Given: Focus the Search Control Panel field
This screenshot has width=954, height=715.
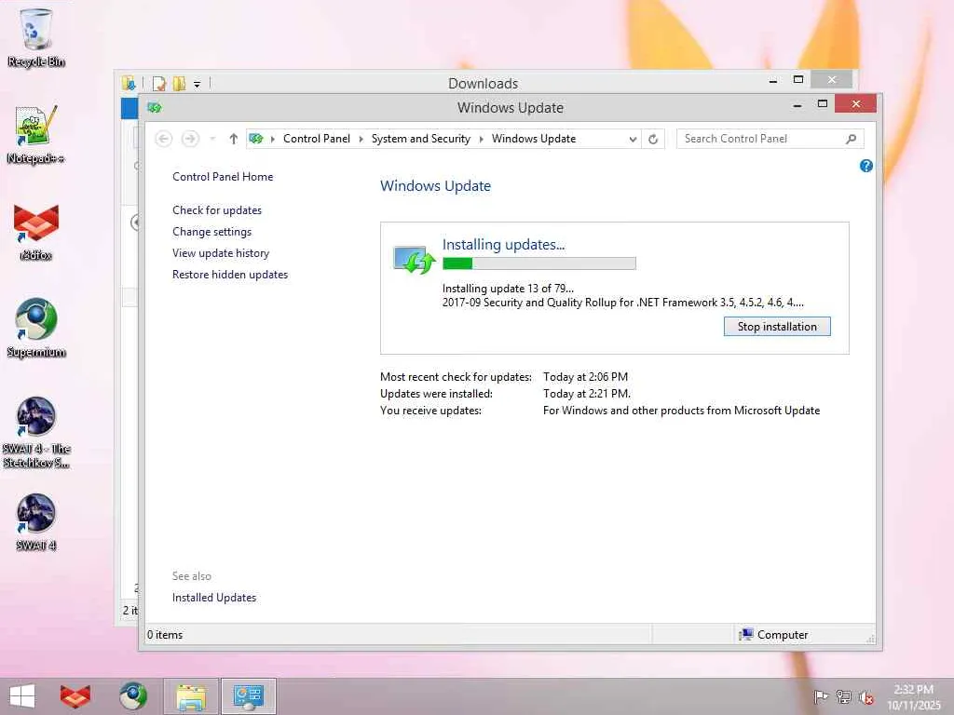Looking at the screenshot, I should (x=763, y=139).
